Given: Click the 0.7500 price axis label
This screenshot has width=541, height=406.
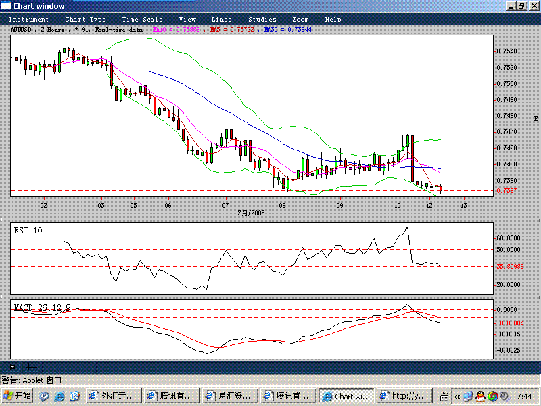Looking at the screenshot, I should (x=507, y=84).
